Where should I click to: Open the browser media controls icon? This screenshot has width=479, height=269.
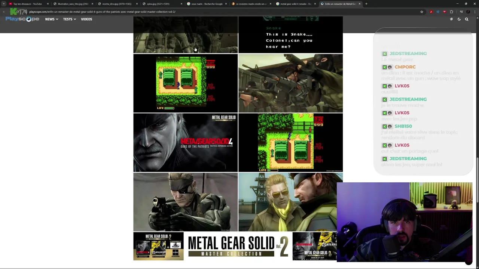(x=461, y=12)
